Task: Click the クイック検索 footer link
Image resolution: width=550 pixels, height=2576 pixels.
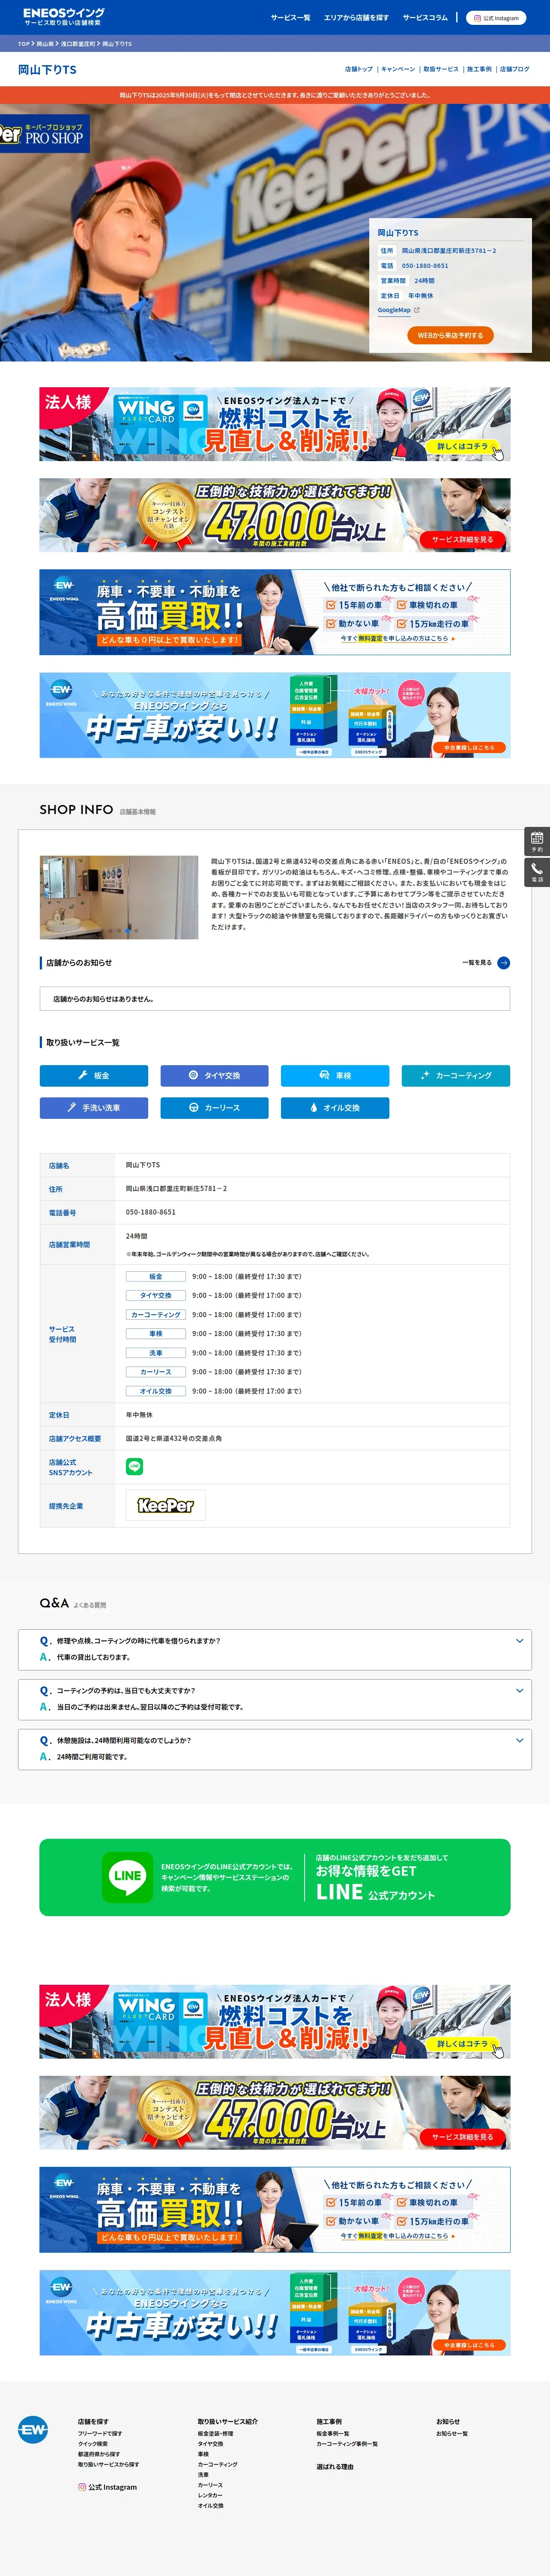Action: tap(93, 2444)
